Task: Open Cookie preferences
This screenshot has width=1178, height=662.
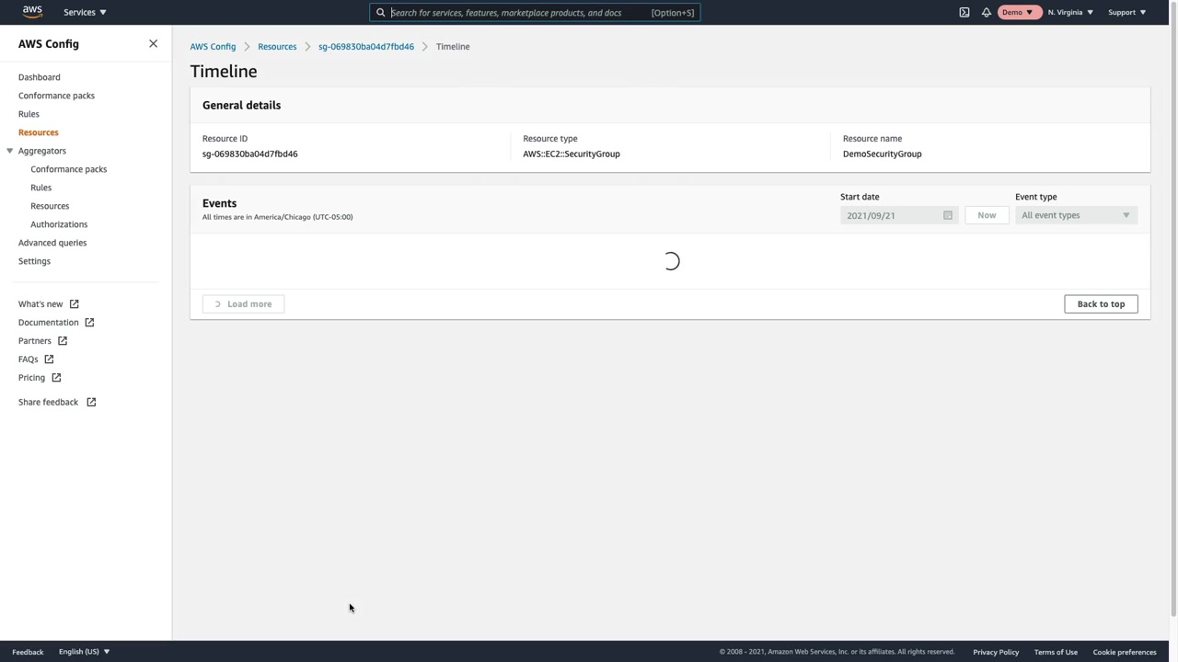Action: [1125, 652]
